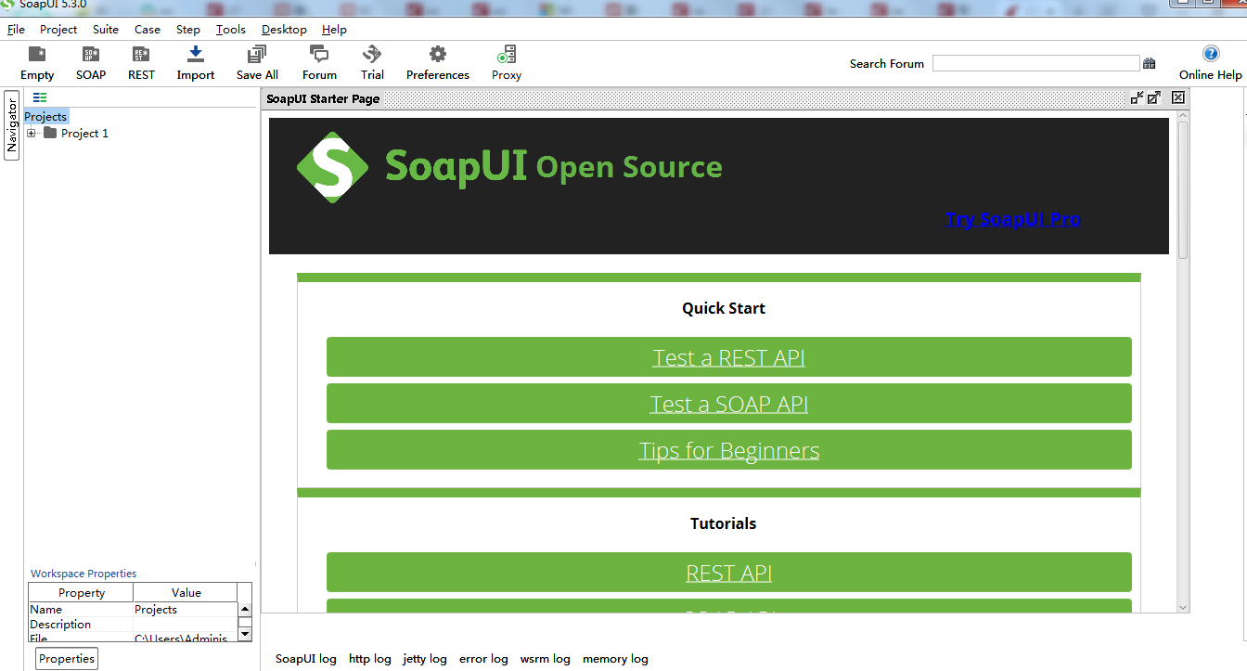Open the Project menu
Image resolution: width=1247 pixels, height=671 pixels.
[x=58, y=30]
